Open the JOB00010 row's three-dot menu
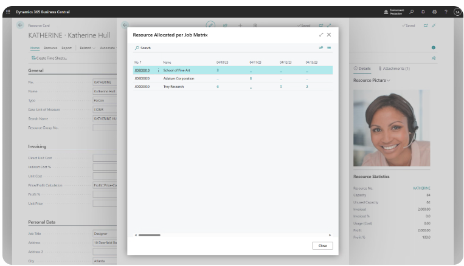The image size is (464, 266). point(158,70)
